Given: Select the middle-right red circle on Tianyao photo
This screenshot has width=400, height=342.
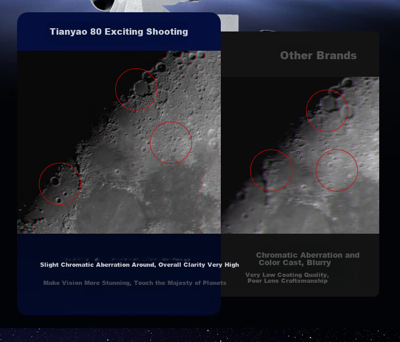Looking at the screenshot, I should pos(171,142).
